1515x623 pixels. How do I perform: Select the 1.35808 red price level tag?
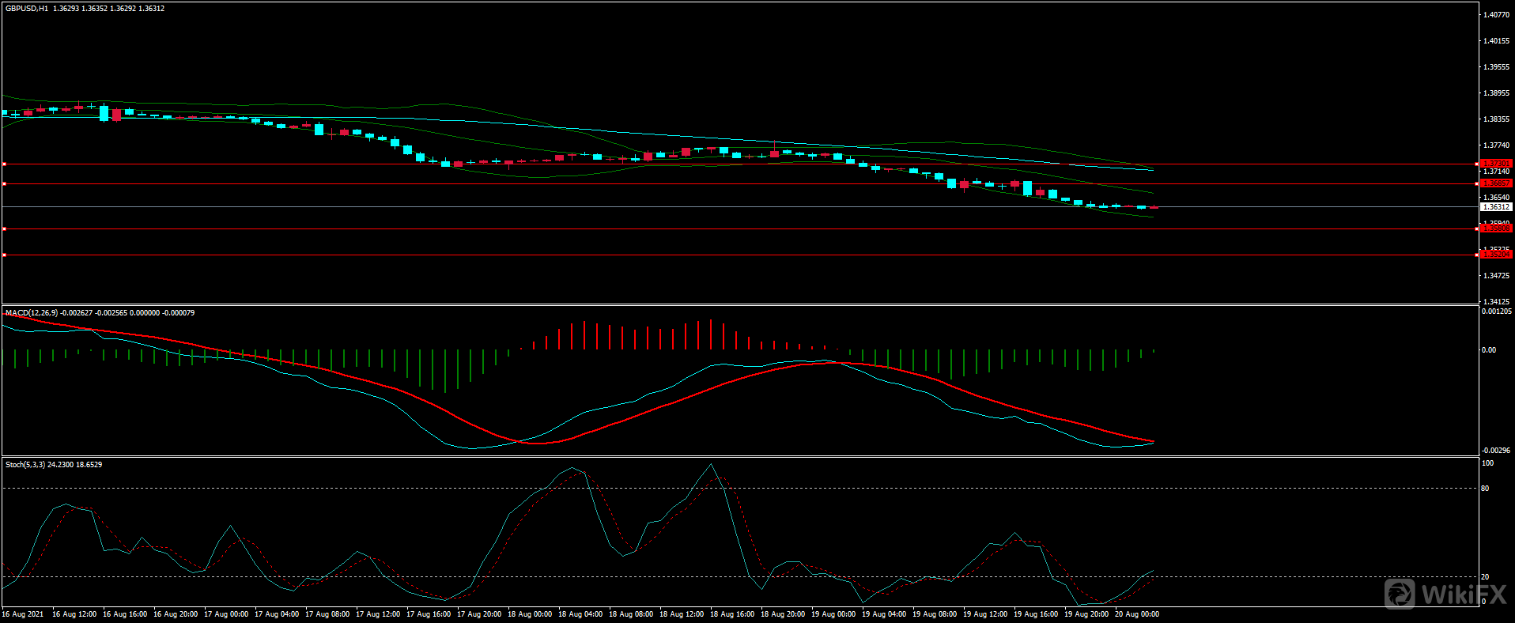pyautogui.click(x=1495, y=228)
